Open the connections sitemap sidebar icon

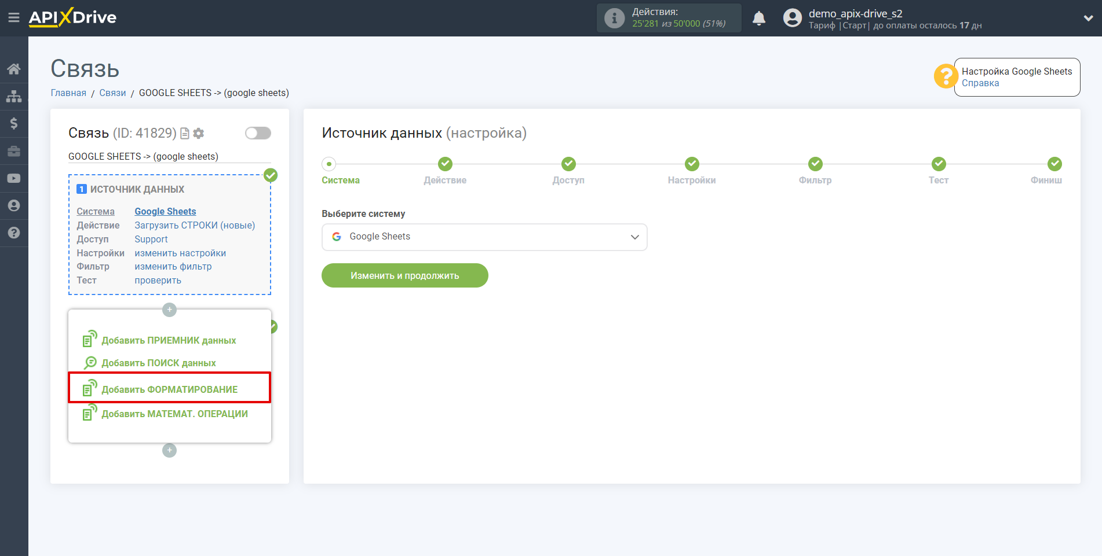pos(14,96)
